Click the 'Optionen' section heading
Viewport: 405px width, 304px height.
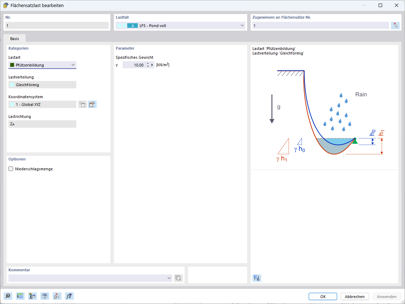tap(17, 159)
